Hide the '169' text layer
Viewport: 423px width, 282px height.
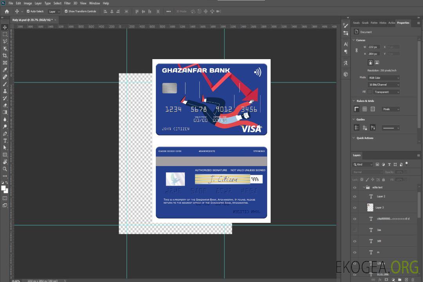pos(355,241)
